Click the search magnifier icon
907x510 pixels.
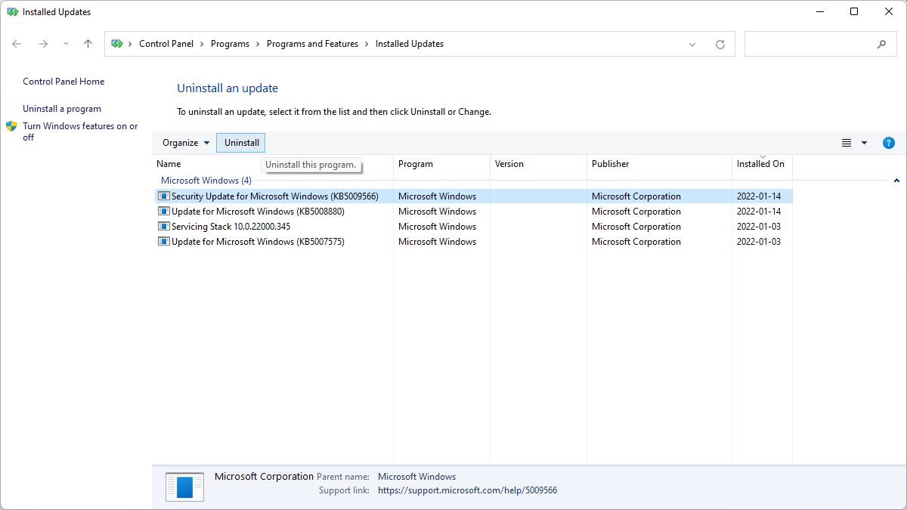(x=881, y=45)
